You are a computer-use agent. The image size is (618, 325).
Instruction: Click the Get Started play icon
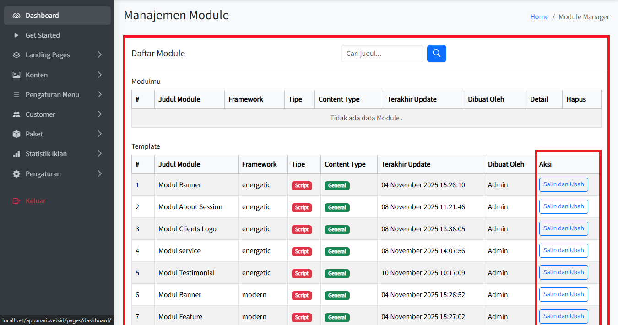16,35
